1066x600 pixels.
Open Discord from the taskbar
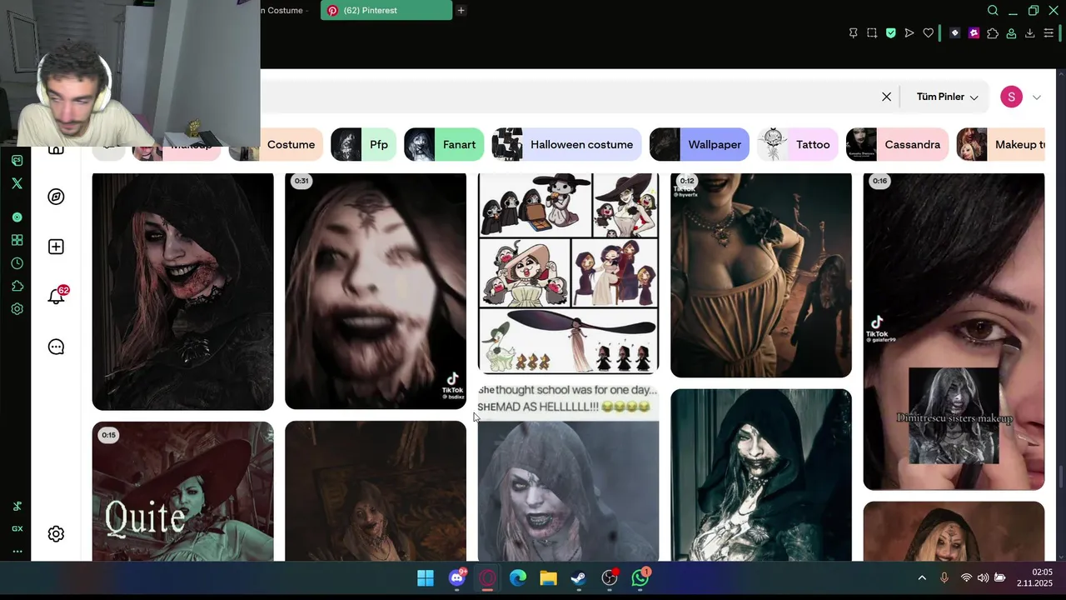pos(456,578)
